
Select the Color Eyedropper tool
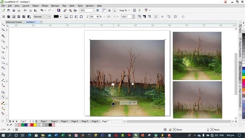pos(3,103)
